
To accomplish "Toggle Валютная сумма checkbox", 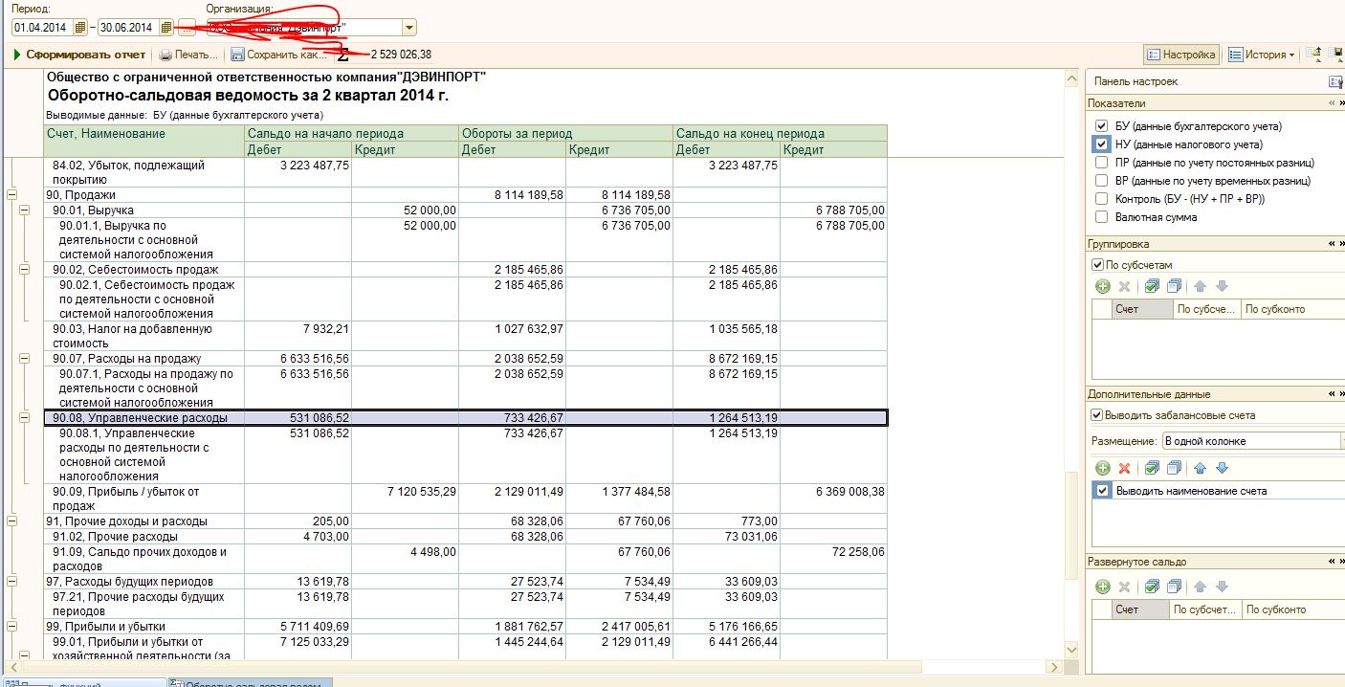I will pyautogui.click(x=1102, y=217).
